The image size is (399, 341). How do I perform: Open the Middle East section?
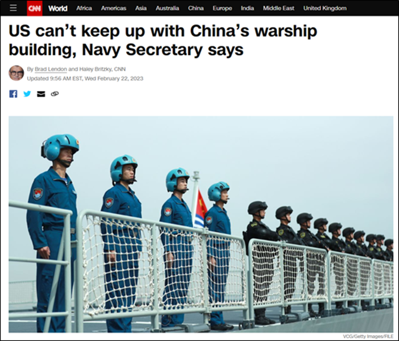[279, 8]
